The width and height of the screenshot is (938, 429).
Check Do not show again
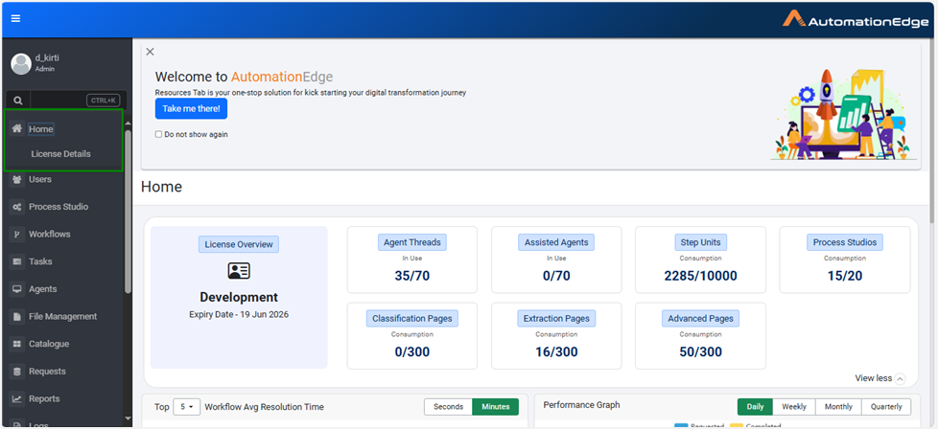pyautogui.click(x=158, y=134)
